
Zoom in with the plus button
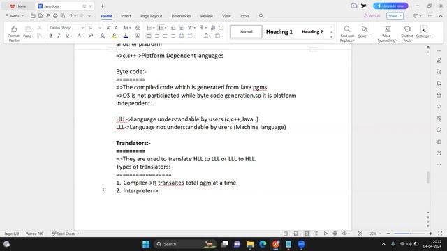[430, 234]
